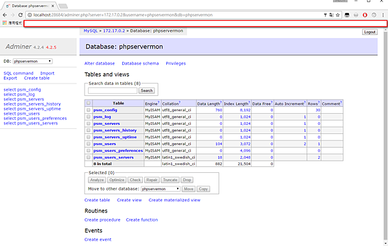
Task: Click the Truncate button
Action: 170,180
